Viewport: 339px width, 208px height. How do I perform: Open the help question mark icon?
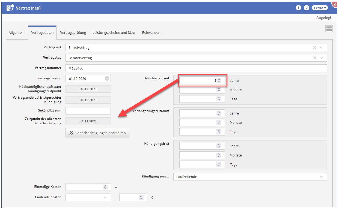(x=307, y=8)
